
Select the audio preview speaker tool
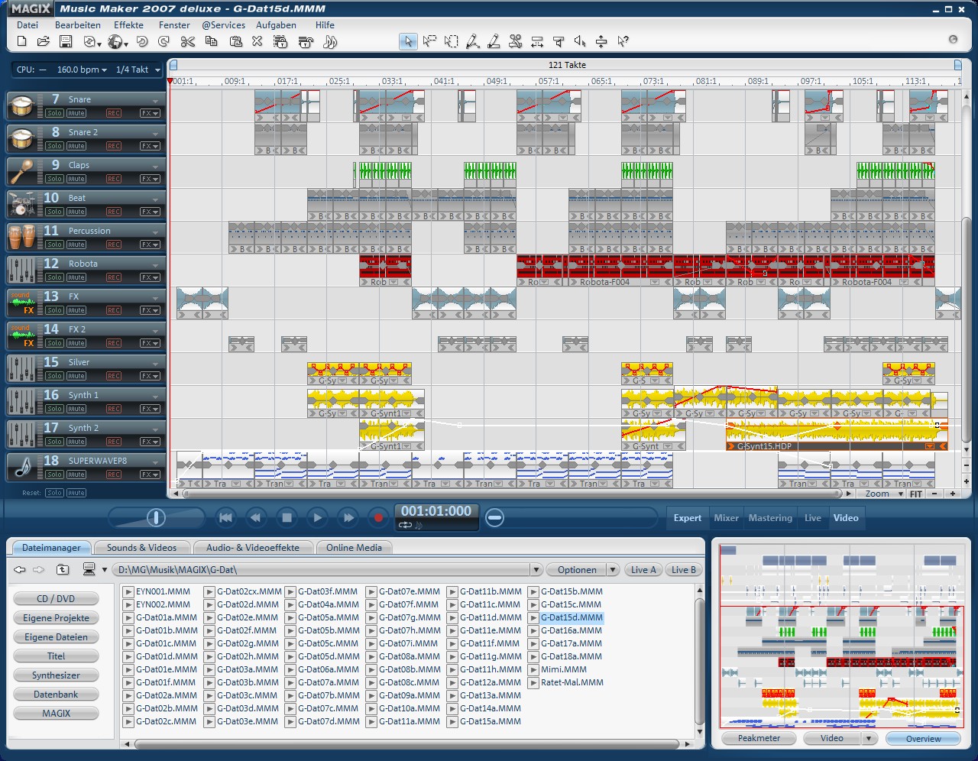580,41
